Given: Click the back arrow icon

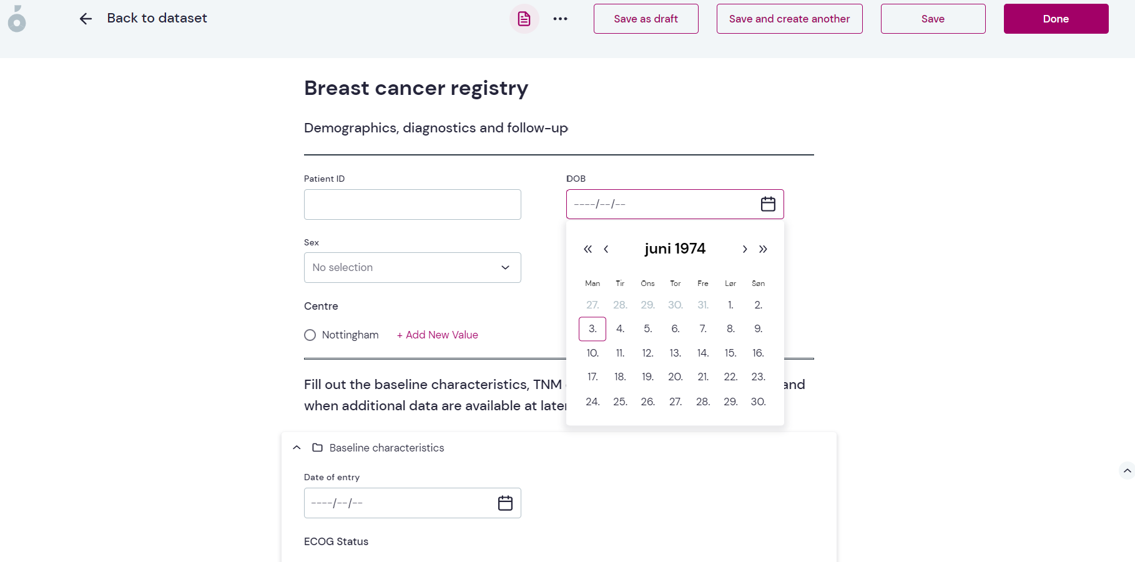Looking at the screenshot, I should tap(86, 19).
